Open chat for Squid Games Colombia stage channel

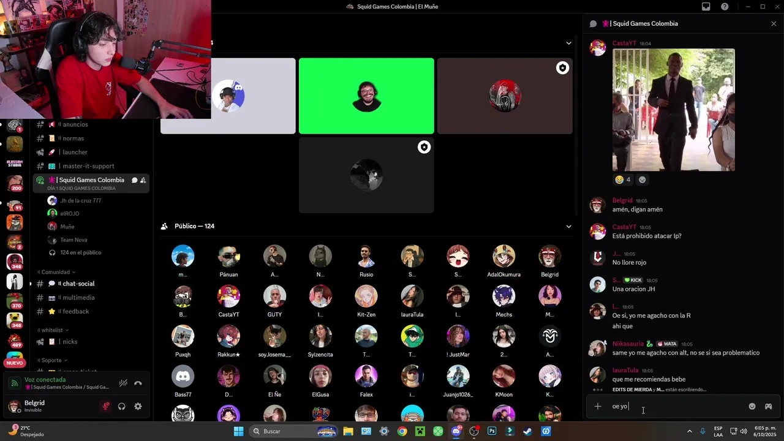click(x=134, y=180)
